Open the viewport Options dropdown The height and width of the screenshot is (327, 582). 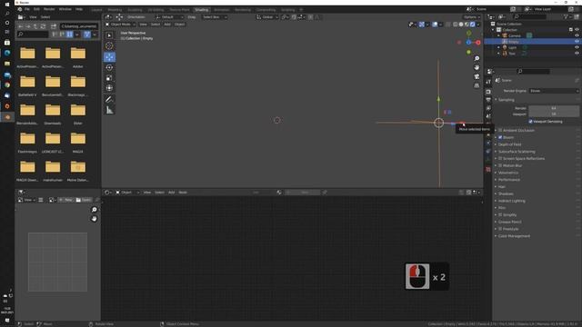coord(471,17)
